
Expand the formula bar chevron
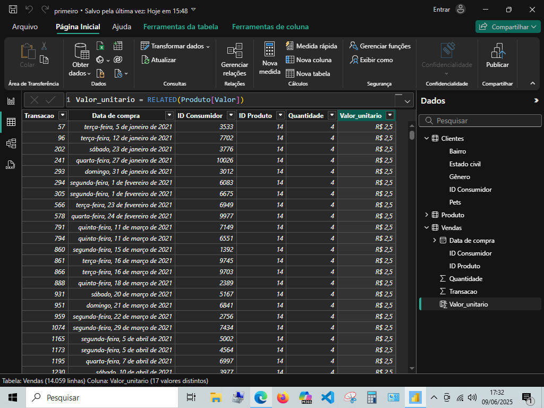click(407, 101)
